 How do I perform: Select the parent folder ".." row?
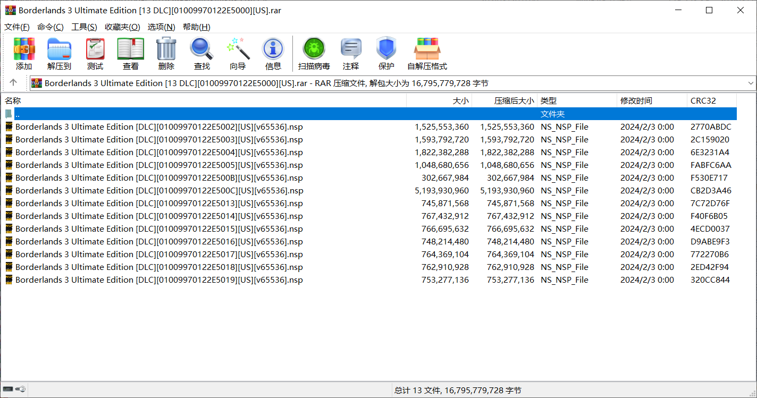(x=370, y=114)
